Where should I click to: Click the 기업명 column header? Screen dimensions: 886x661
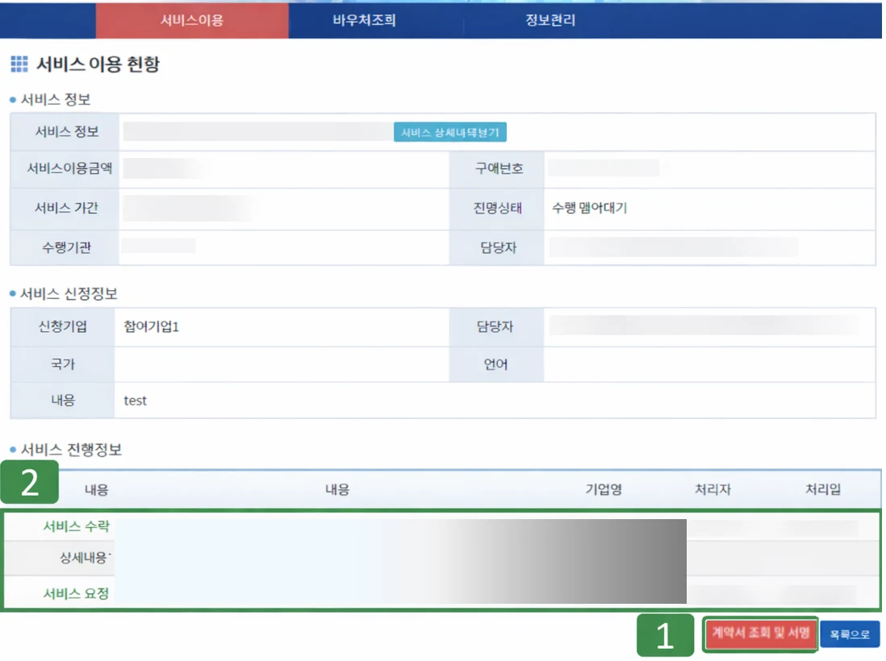(604, 489)
